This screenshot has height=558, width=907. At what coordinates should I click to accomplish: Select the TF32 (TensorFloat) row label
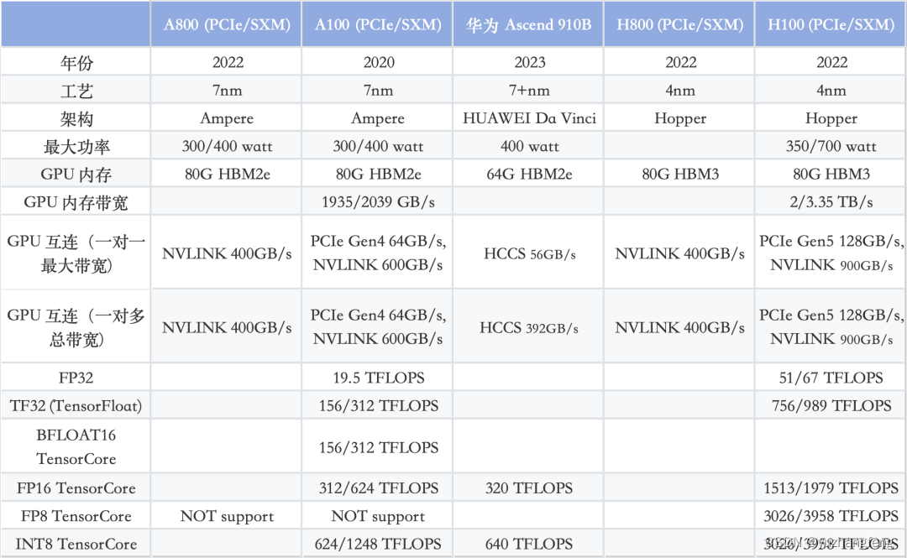[76, 406]
